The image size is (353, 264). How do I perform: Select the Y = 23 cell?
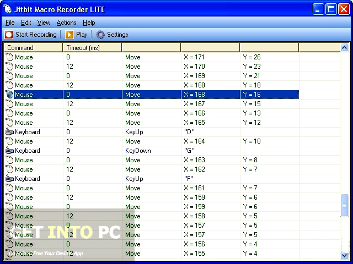pos(252,67)
